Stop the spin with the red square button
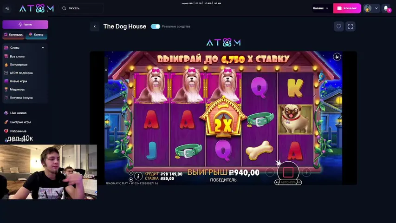The height and width of the screenshot is (223, 396). [288, 172]
